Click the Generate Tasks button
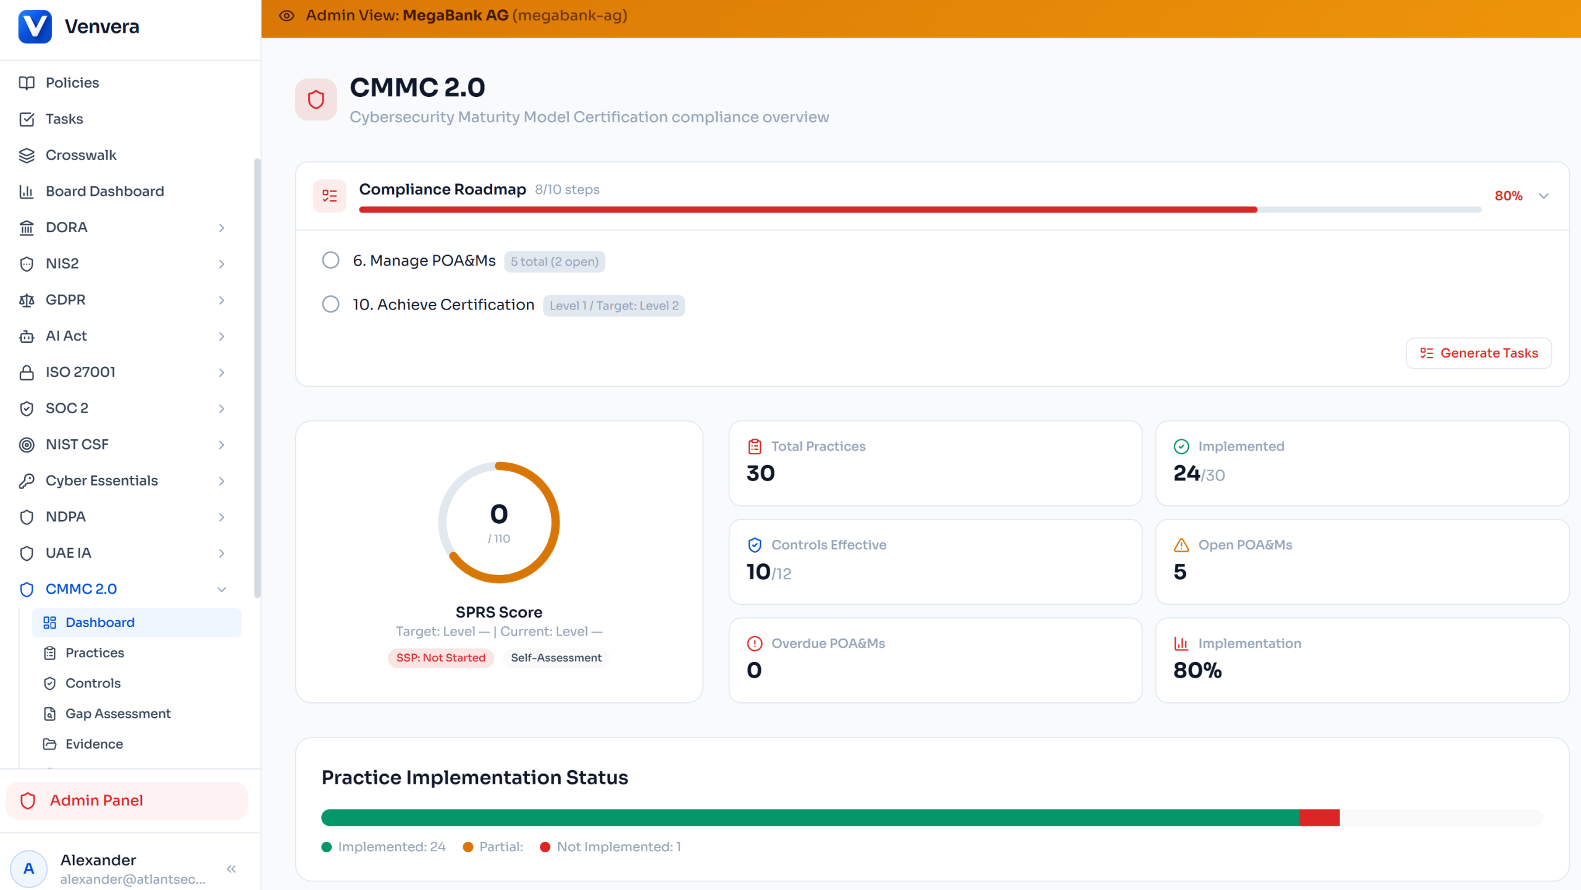The width and height of the screenshot is (1581, 890). pyautogui.click(x=1478, y=353)
